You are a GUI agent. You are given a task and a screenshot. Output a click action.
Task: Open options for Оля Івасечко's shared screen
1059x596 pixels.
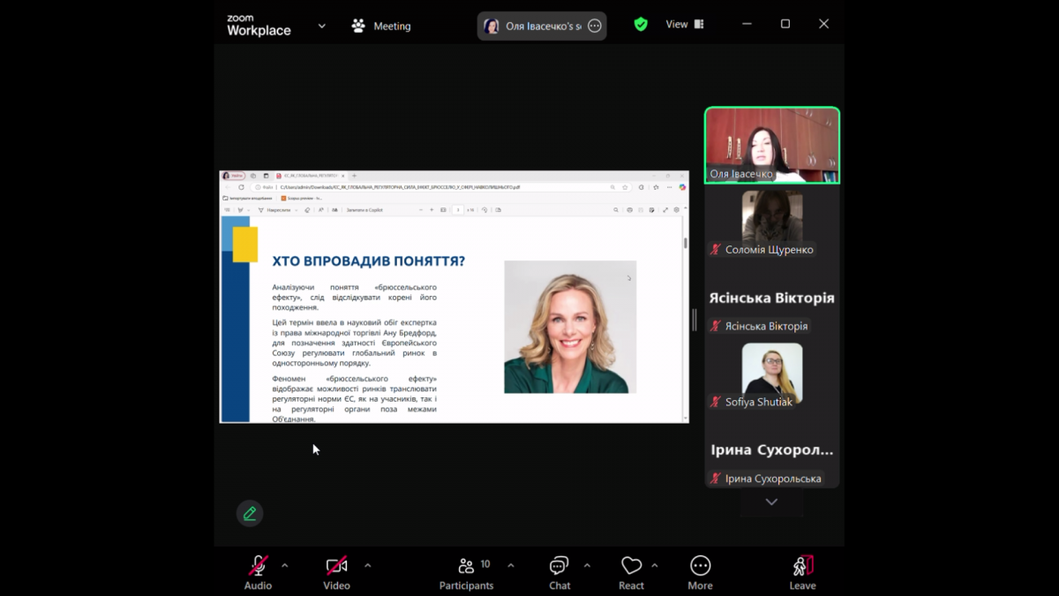(x=595, y=26)
